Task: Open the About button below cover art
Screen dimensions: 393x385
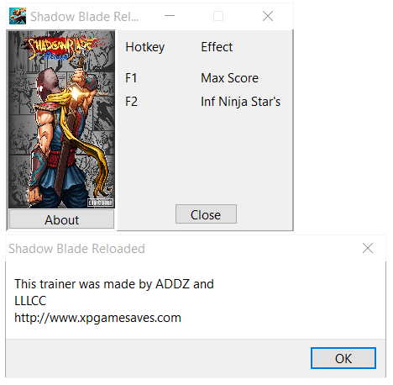Action: tap(61, 219)
